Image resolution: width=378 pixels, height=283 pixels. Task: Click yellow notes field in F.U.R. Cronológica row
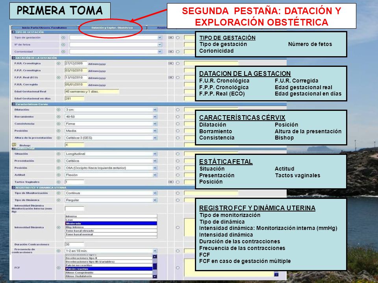[211, 63]
